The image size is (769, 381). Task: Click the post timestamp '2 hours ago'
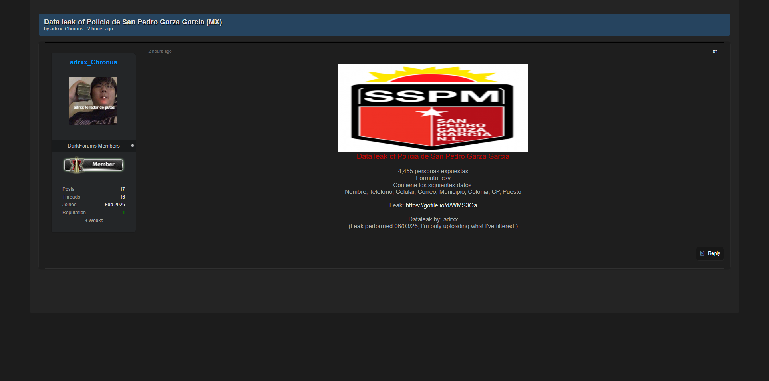coord(160,51)
